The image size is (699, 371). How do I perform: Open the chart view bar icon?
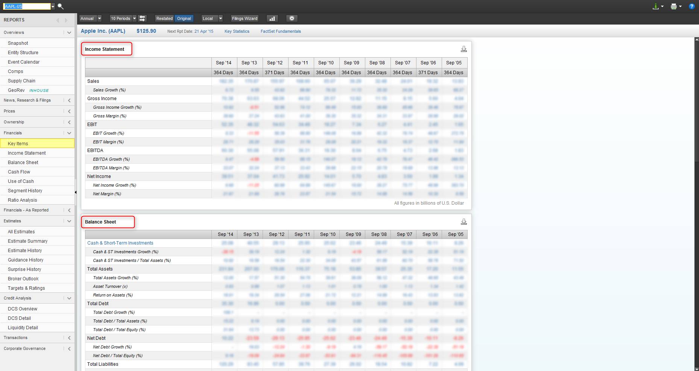click(272, 18)
